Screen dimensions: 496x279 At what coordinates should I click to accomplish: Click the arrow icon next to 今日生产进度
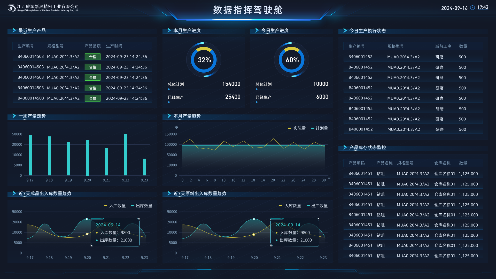point(257,30)
